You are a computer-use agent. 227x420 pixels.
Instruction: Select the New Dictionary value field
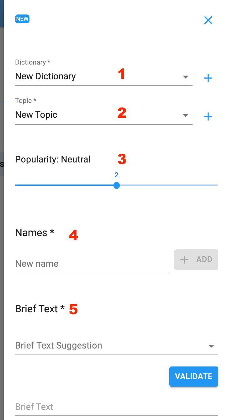click(104, 77)
